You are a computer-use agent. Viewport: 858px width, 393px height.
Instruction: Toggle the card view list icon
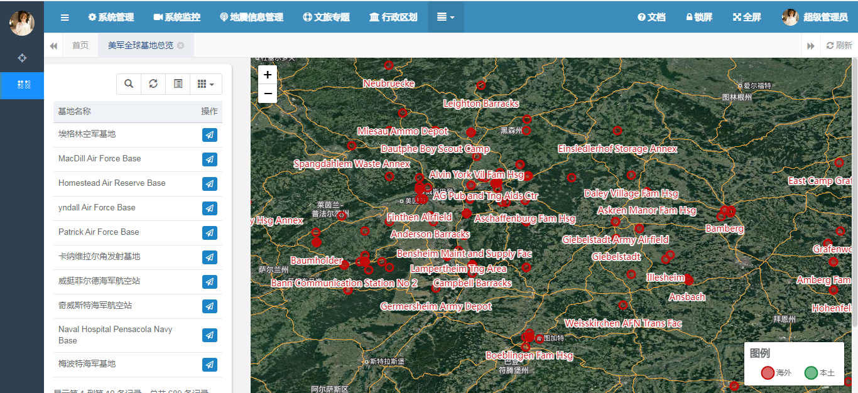178,83
